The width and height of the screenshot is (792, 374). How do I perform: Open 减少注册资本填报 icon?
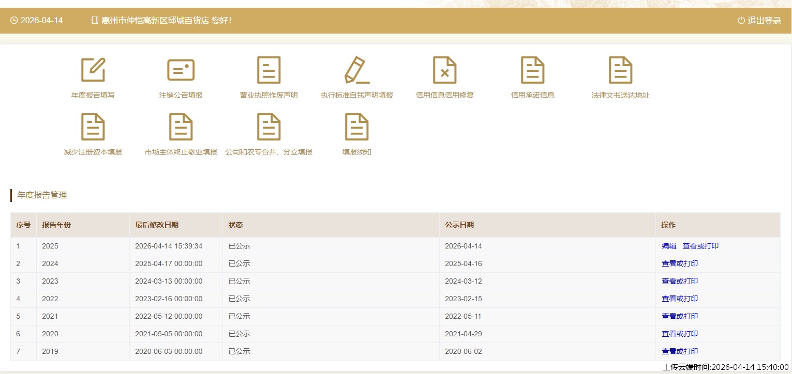[93, 127]
